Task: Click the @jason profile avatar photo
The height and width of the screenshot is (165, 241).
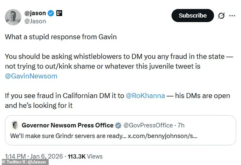Action: coord(13,17)
